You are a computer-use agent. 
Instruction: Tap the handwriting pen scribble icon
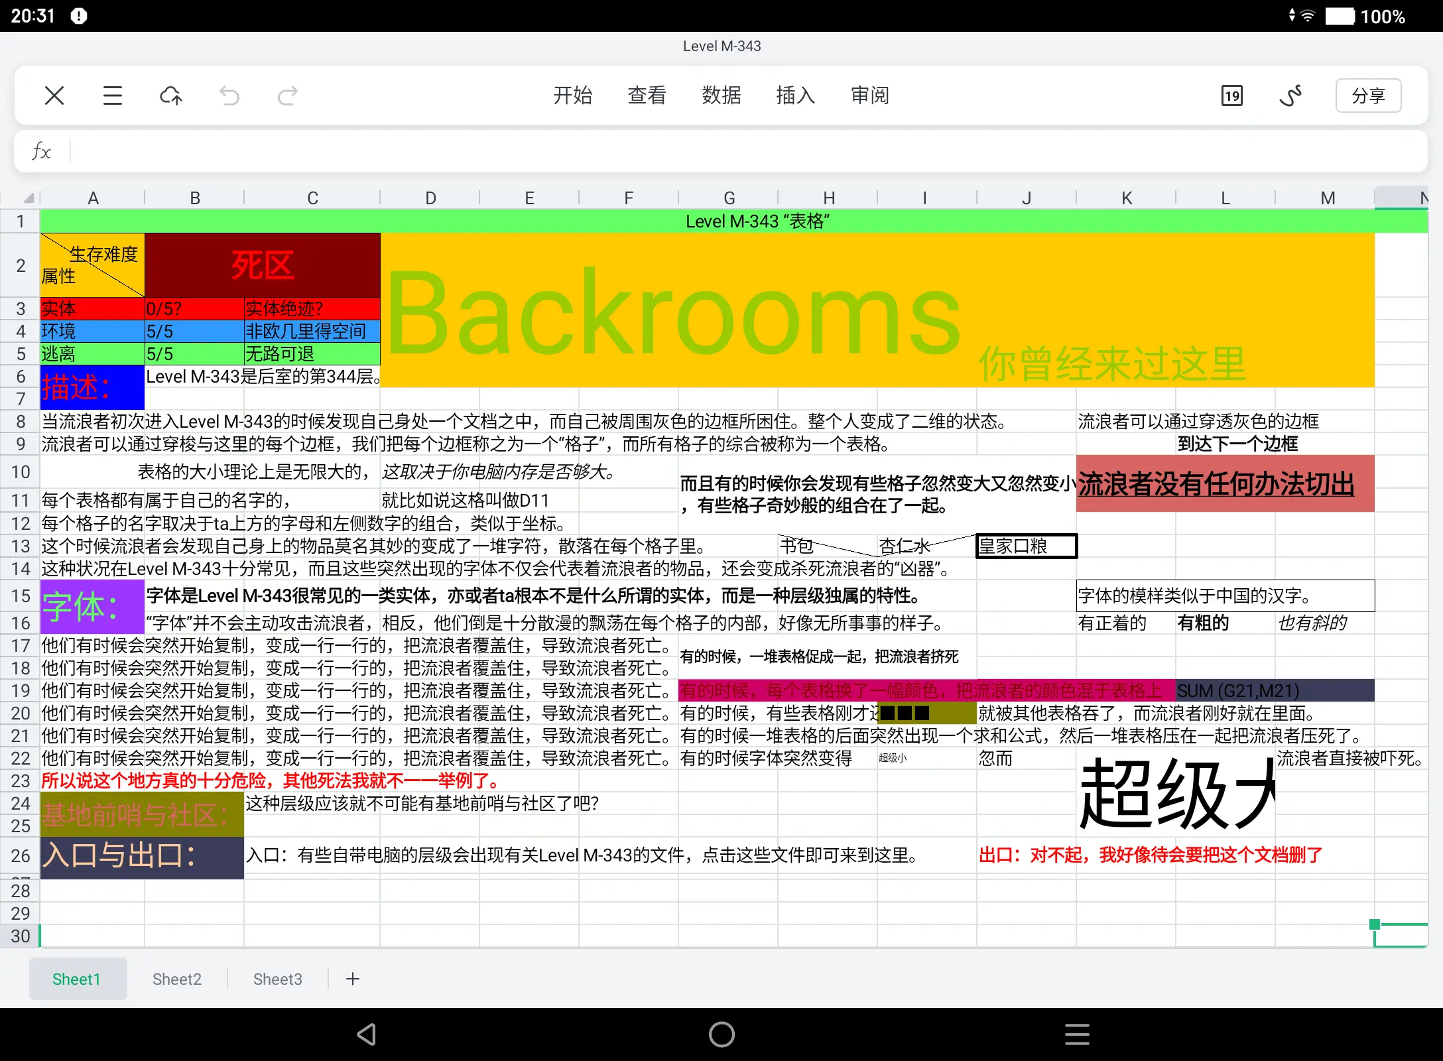click(x=1290, y=95)
